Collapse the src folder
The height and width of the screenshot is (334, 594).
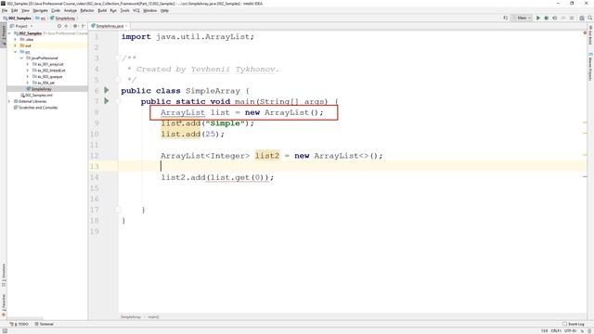point(16,52)
